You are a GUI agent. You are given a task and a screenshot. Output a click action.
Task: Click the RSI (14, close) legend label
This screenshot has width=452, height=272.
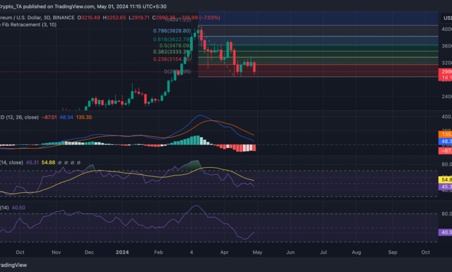pyautogui.click(x=13, y=163)
